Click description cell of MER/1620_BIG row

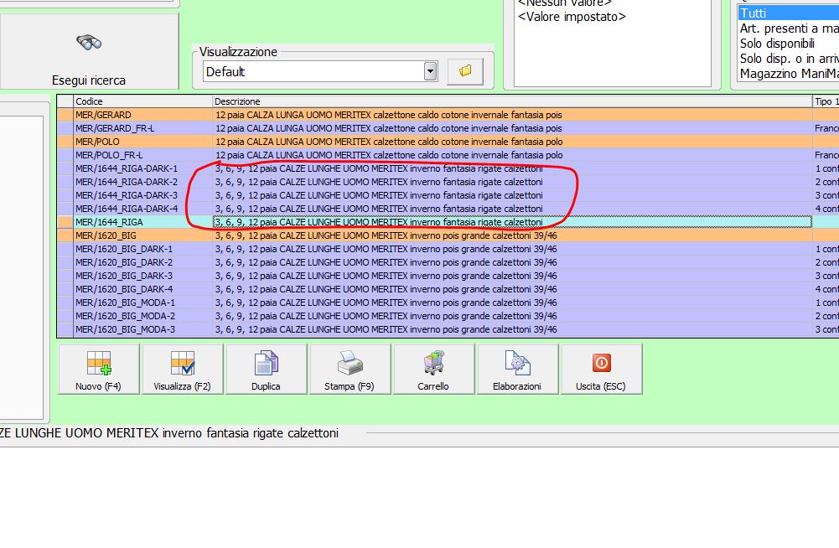click(x=512, y=235)
